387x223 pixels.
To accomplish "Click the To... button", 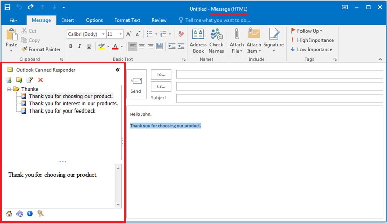I will 161,74.
